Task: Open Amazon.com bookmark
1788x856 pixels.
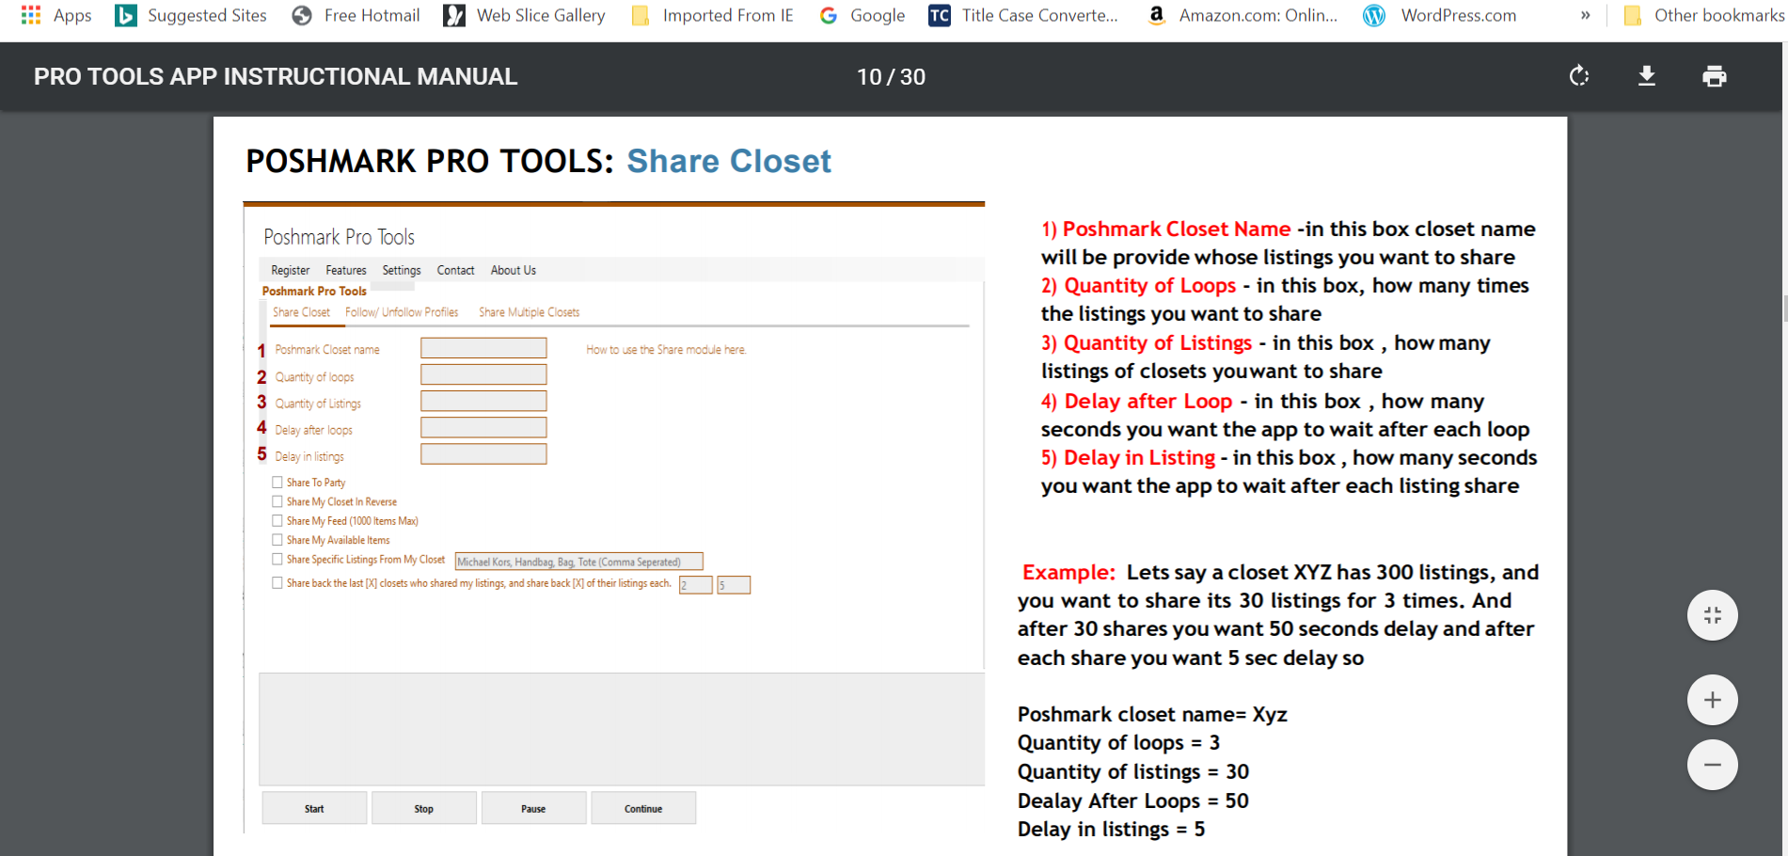Action: [1242, 15]
